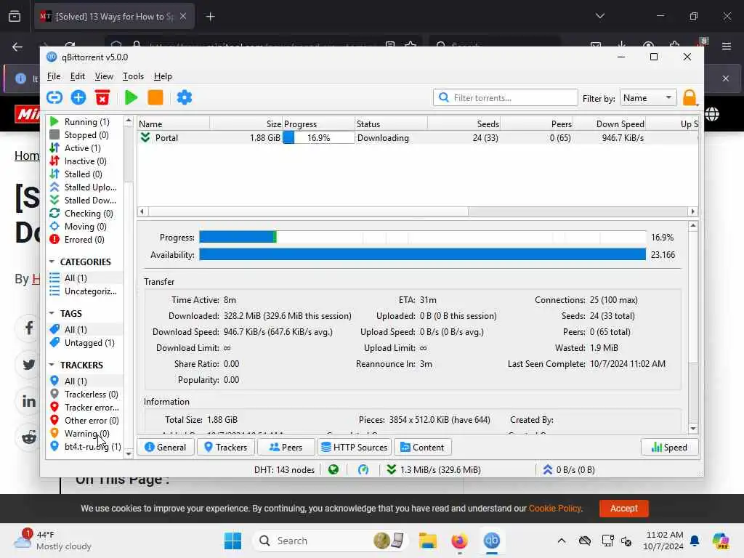Sort torrents by the Progress column
This screenshot has height=558, width=744.
click(x=318, y=124)
